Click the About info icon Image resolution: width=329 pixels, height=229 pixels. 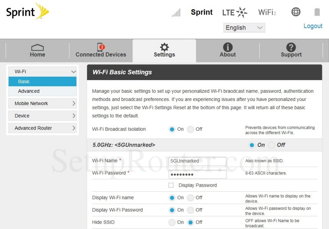(x=228, y=47)
